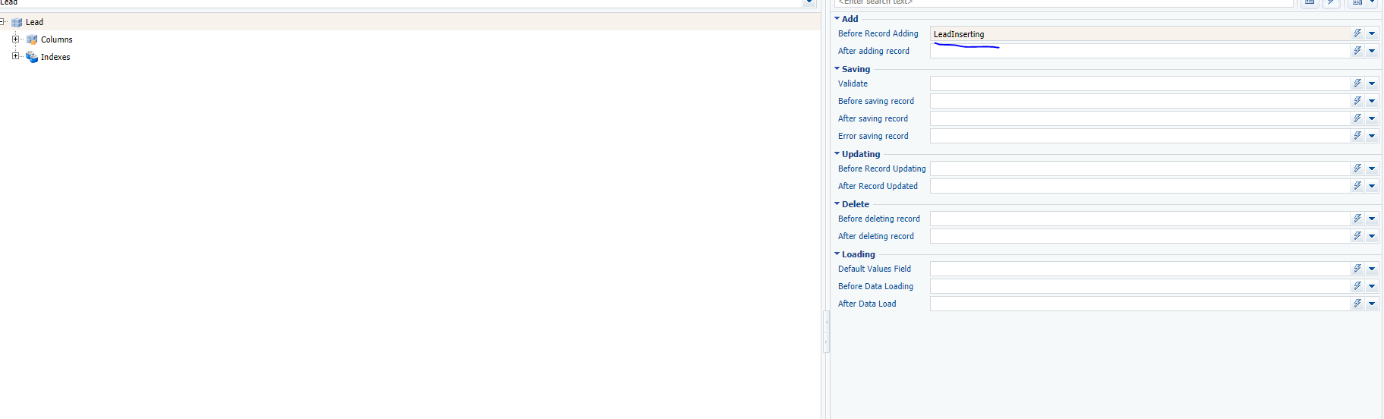Open dropdown for After adding record

tap(1372, 51)
